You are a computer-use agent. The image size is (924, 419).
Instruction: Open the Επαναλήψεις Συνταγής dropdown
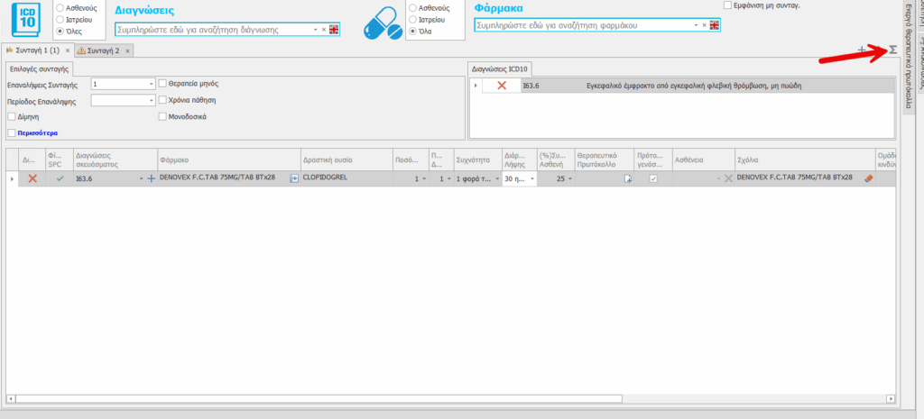[x=151, y=84]
